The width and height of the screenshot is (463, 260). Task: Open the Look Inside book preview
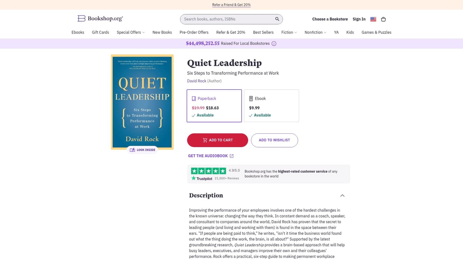point(142,150)
